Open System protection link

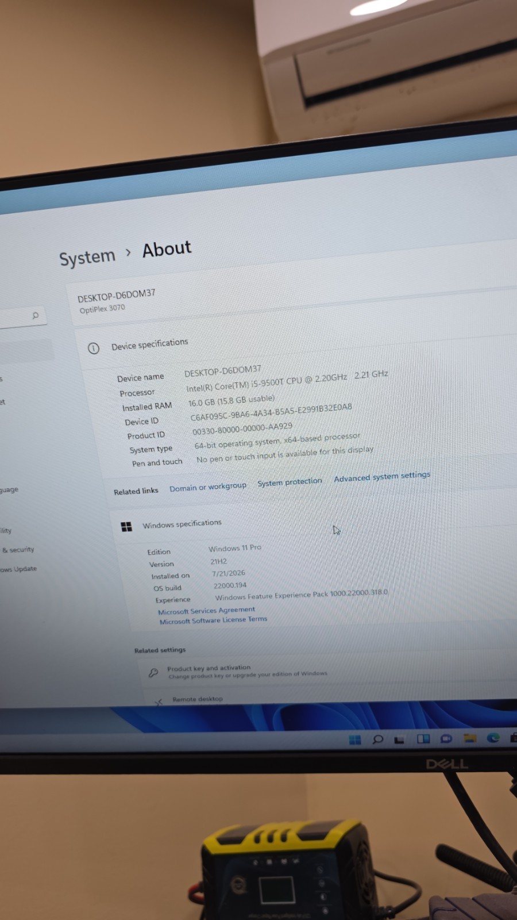[290, 482]
